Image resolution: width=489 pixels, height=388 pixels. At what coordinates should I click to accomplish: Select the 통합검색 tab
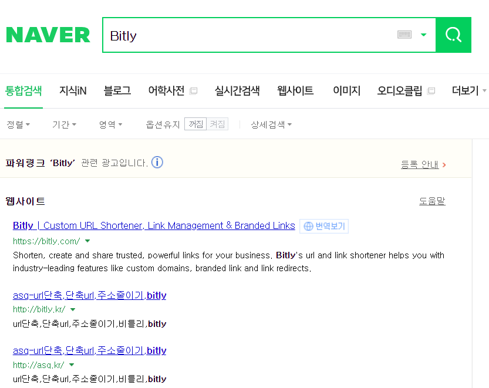[23, 91]
